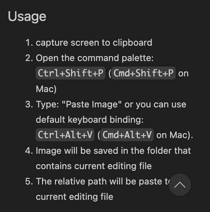Select the Ctrl+Shift+P code snippet
The height and width of the screenshot is (212, 210).
click(x=70, y=73)
